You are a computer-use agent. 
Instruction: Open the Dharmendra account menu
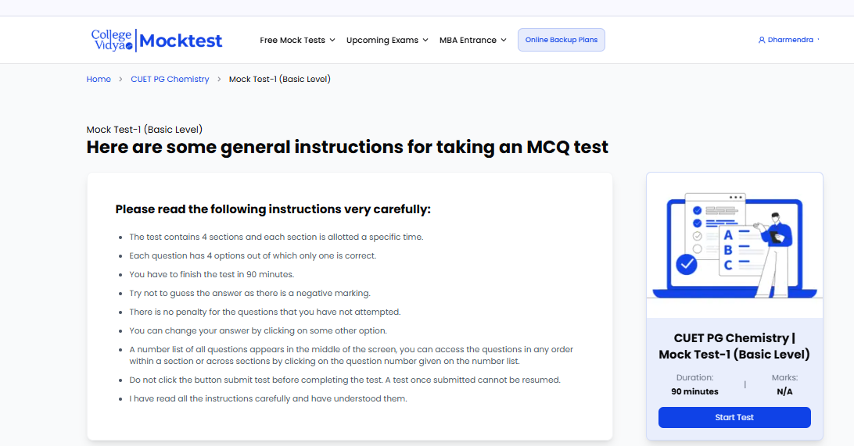coord(791,40)
